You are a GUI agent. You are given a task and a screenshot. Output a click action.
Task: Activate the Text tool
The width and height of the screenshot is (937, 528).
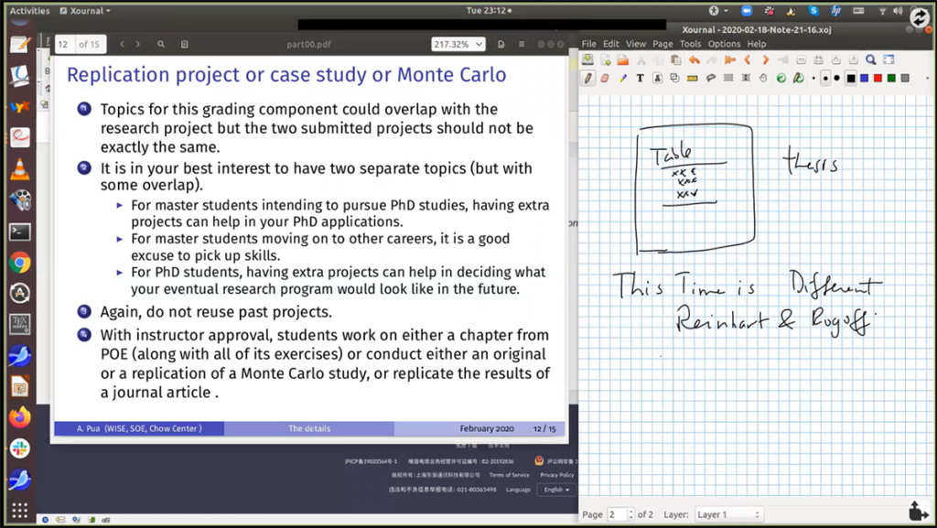tap(640, 78)
